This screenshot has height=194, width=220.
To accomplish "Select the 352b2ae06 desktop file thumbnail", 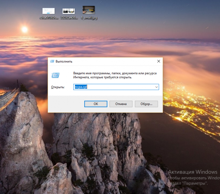I will pyautogui.click(x=69, y=11).
